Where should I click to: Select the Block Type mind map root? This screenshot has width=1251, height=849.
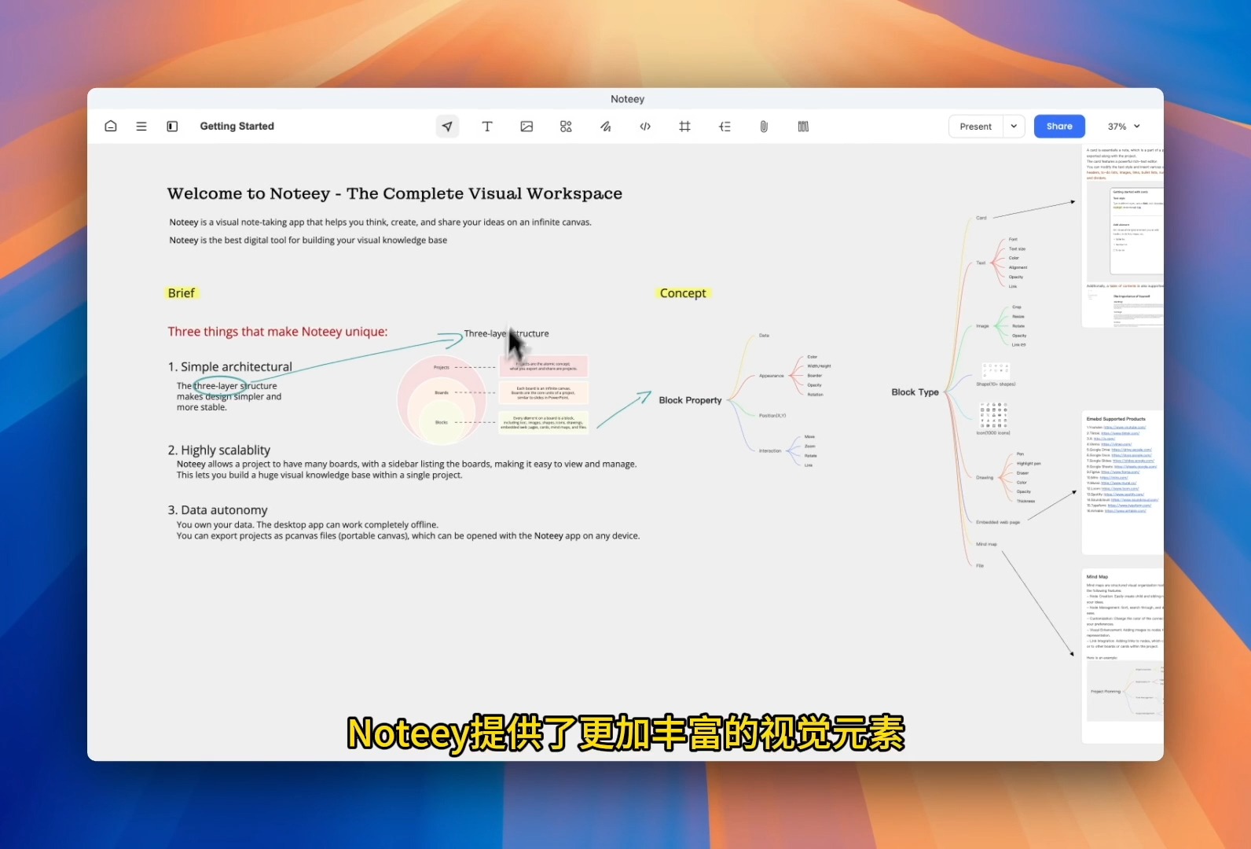(x=915, y=392)
